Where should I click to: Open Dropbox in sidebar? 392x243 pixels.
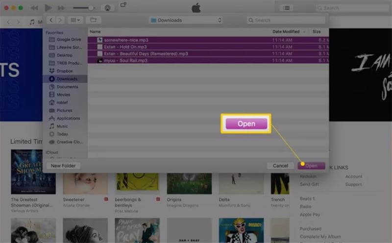[61, 71]
